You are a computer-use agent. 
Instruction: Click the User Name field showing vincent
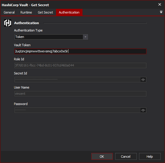coord(80,94)
